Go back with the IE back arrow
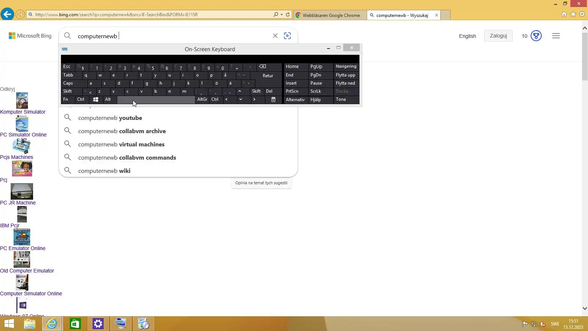The image size is (588, 331). [x=7, y=14]
